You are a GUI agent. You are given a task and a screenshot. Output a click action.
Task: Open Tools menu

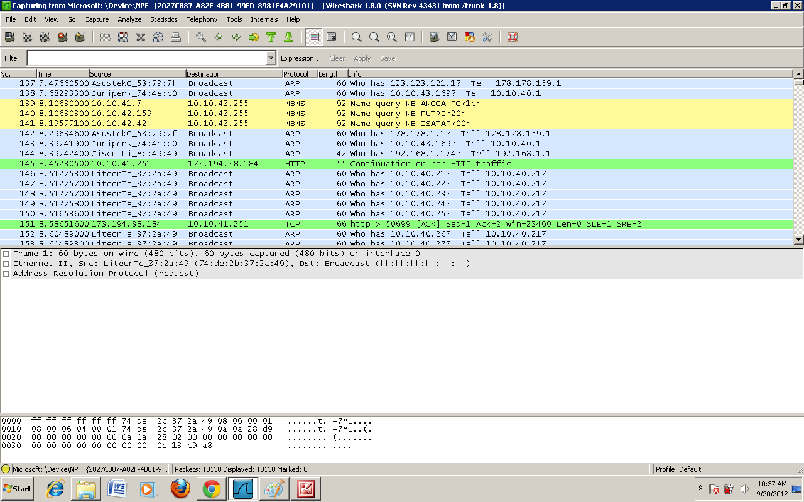234,19
